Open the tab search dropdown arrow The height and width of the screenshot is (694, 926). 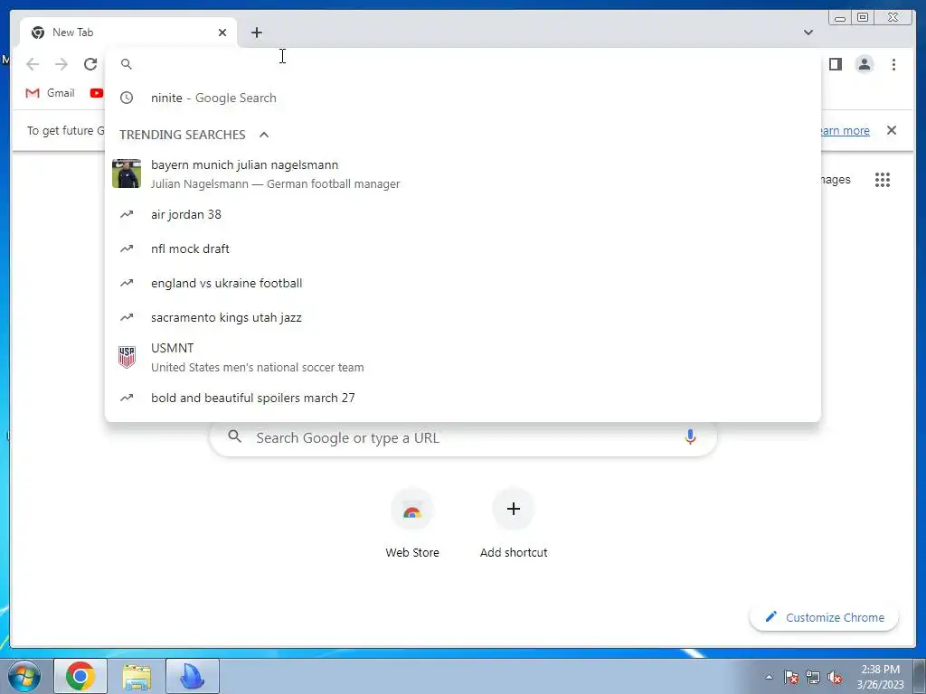click(x=808, y=33)
